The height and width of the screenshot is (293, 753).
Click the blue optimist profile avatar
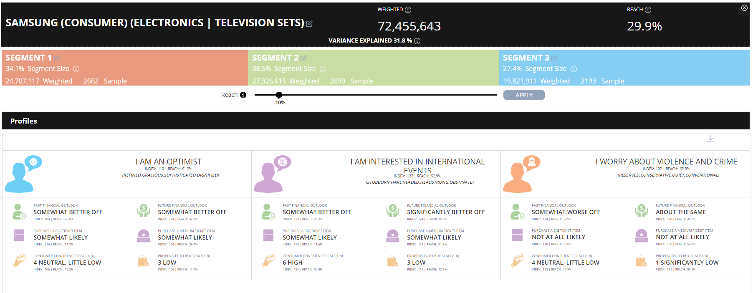click(x=23, y=174)
